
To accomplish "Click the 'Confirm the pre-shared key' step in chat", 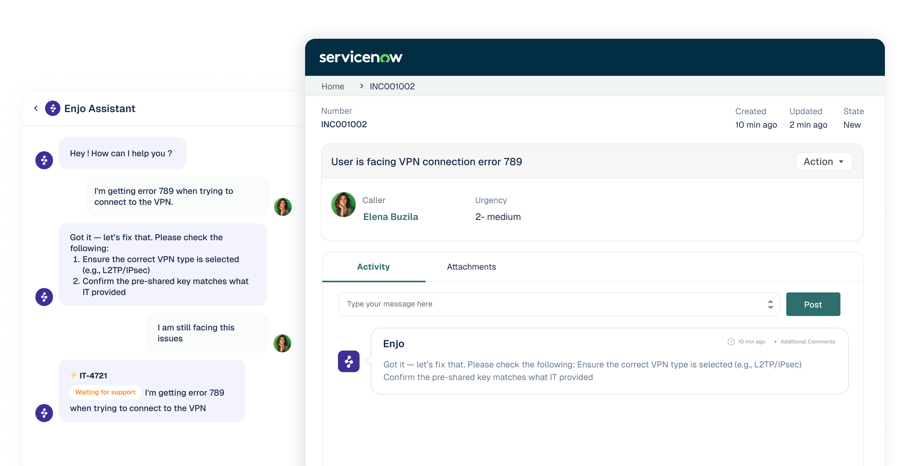I will point(161,287).
